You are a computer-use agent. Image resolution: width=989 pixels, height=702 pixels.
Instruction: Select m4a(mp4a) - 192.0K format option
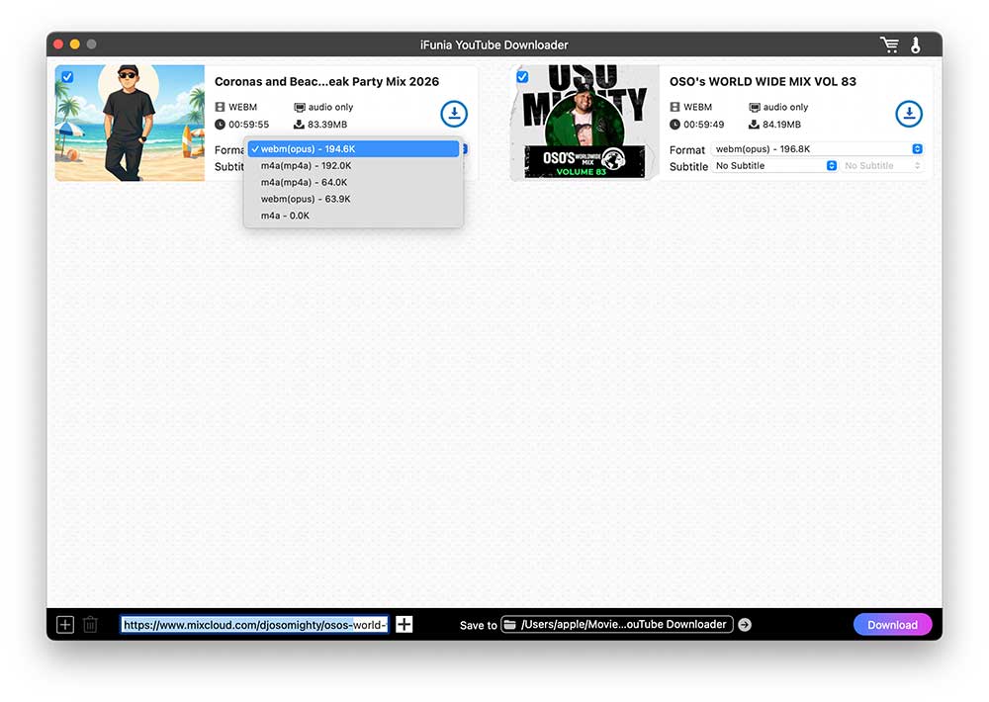click(306, 166)
